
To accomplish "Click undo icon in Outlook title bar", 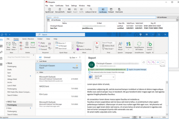I will pyautogui.click(x=6, y=34).
